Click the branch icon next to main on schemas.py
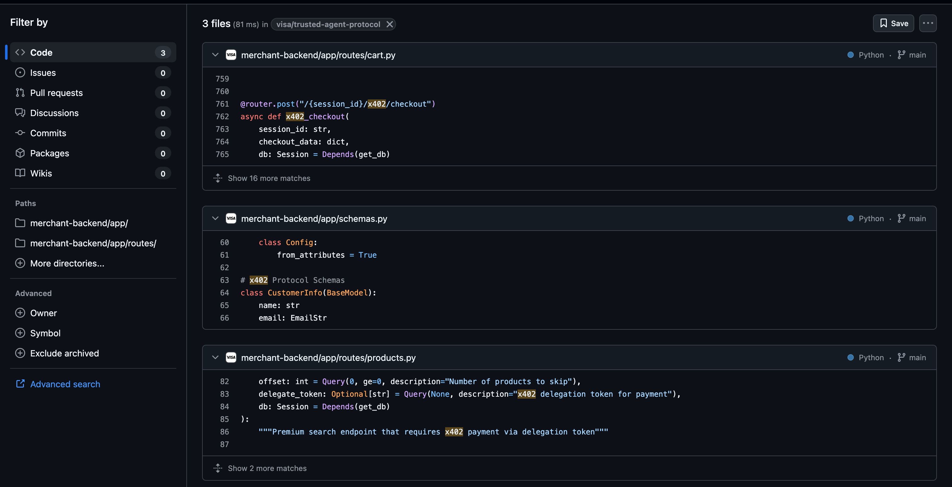The width and height of the screenshot is (952, 487). point(901,218)
